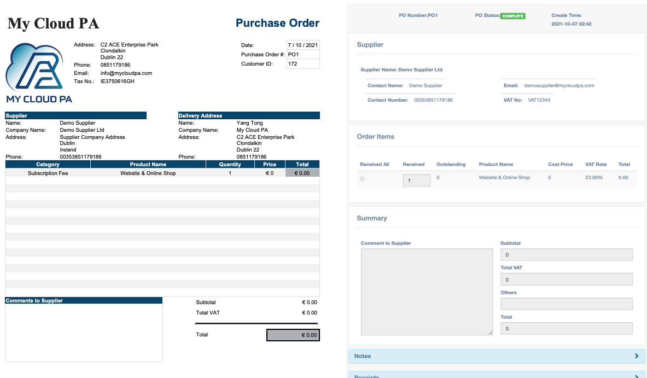Click the Contact Name value Demo Supplier
Screen dimensions: 647x378
[425, 85]
